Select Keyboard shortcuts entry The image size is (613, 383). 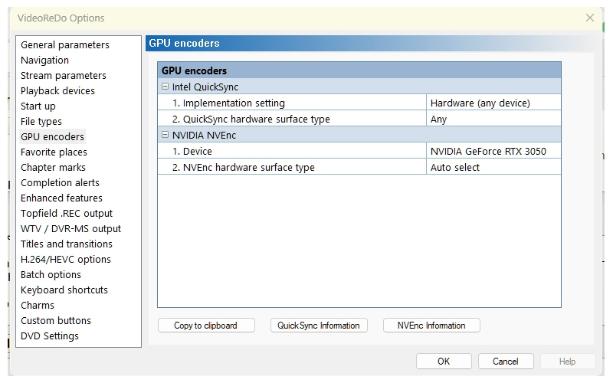64,290
